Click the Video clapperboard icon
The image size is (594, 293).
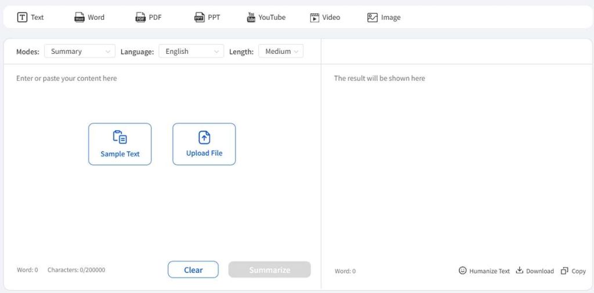coord(315,17)
